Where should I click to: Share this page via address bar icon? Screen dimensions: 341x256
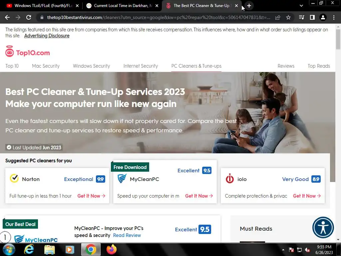278,17
